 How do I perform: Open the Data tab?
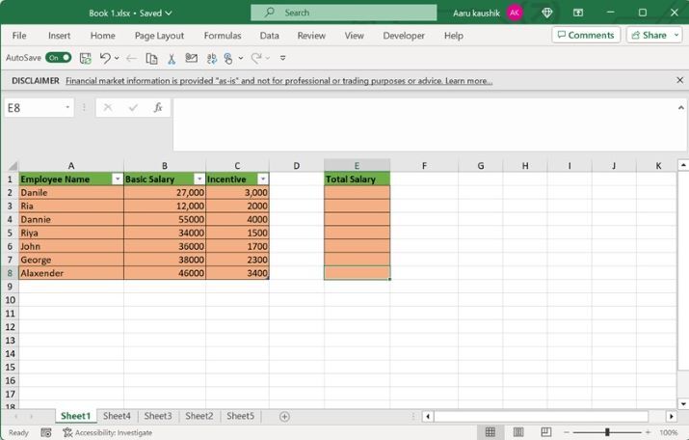pos(270,36)
